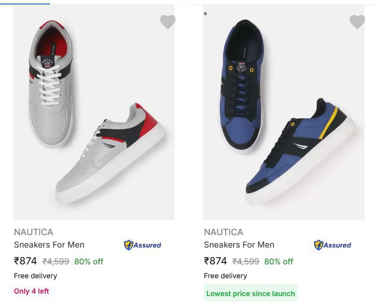
Task: Open NAUTICA brand link under gray sneakers
Action: (33, 232)
